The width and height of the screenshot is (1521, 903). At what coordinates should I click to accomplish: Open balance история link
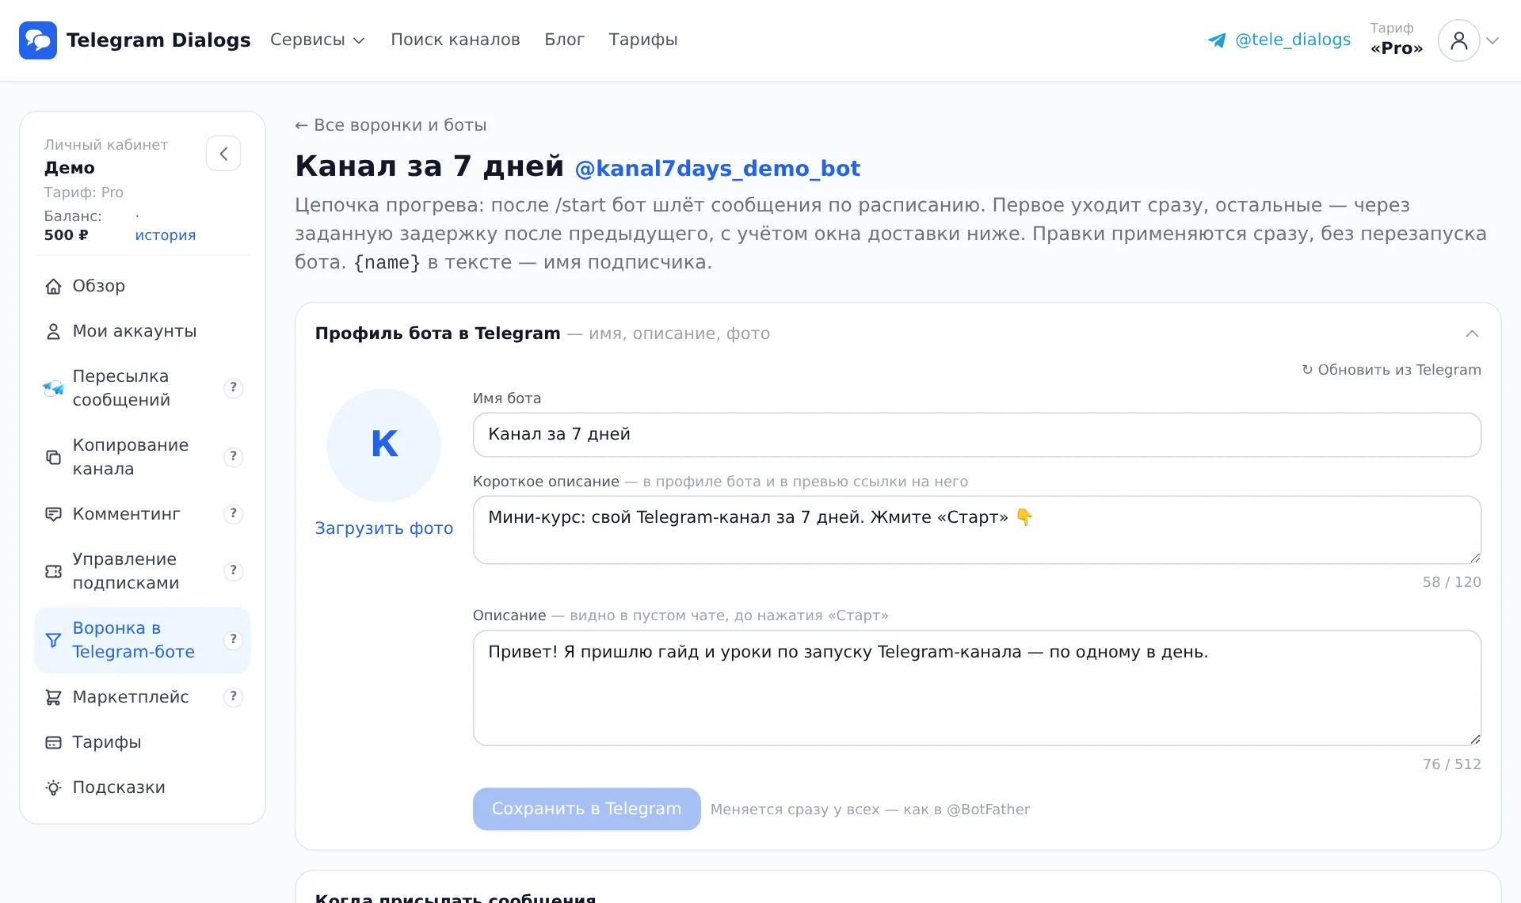pos(165,235)
